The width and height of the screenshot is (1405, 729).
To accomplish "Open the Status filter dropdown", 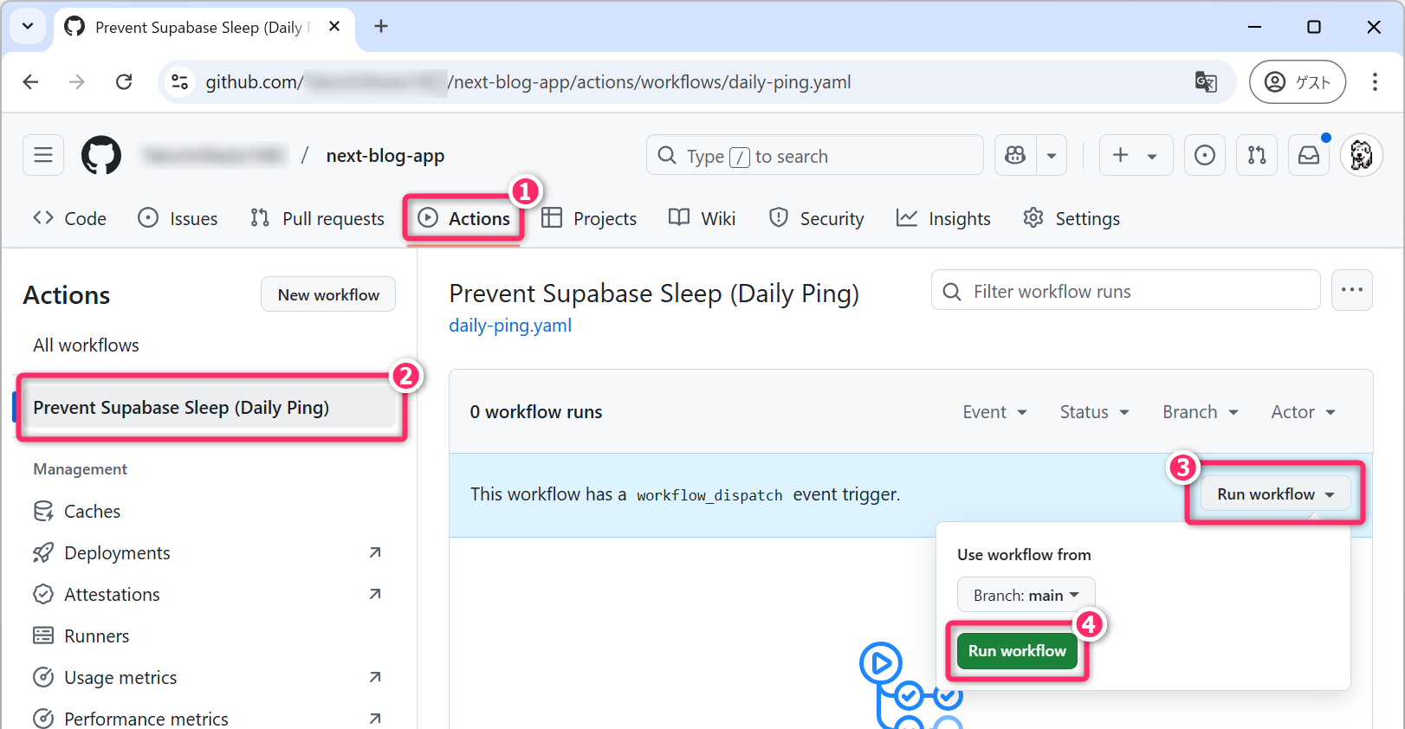I will [x=1094, y=412].
